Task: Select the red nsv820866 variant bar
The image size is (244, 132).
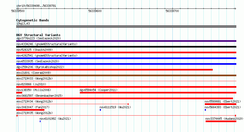Action: pyautogui.click(x=126, y=87)
